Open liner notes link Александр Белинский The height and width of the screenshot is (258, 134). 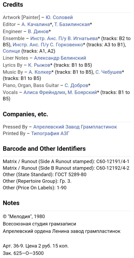point(60,58)
